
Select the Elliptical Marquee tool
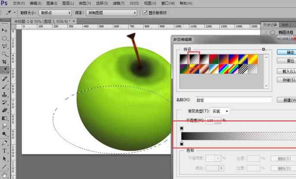click(5, 38)
